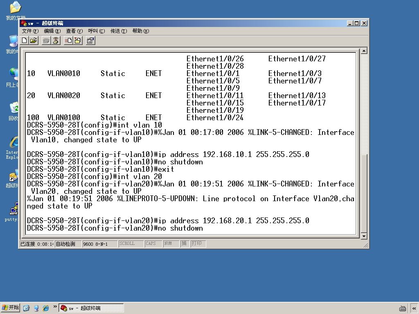Image resolution: width=419 pixels, height=314 pixels.
Task: Click the 'ip address 192.168.20.1' command line
Action: 168,220
